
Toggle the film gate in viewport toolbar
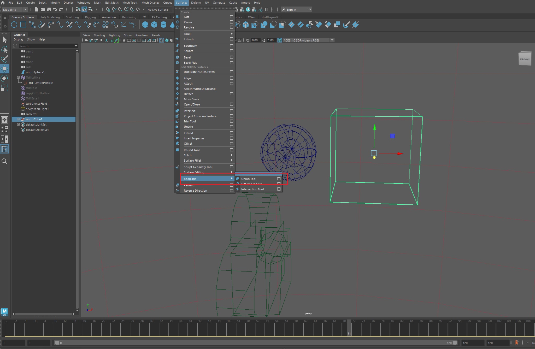pos(129,40)
